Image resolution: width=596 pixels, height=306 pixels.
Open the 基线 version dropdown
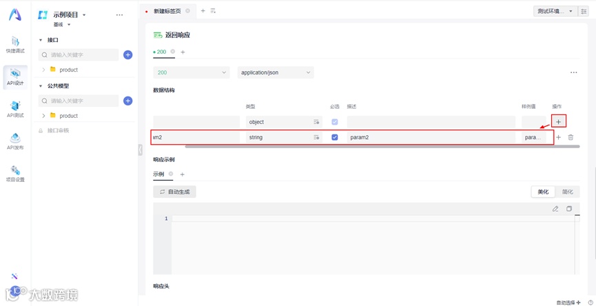61,24
